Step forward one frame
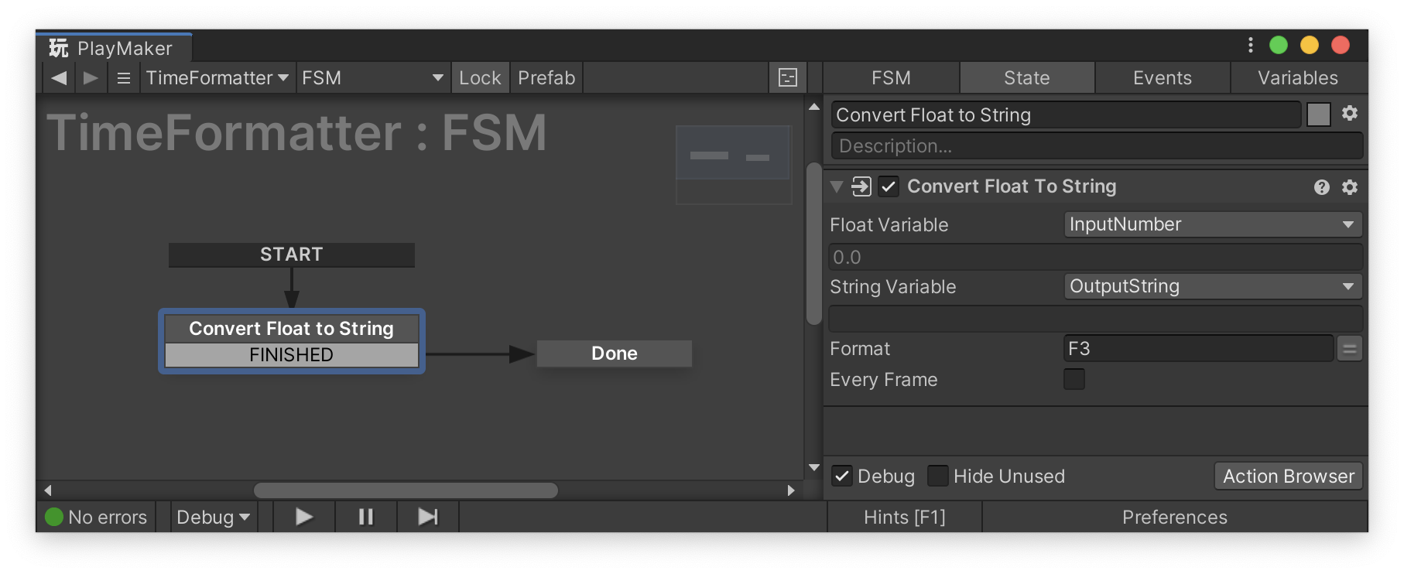Viewport: 1404px width, 574px height. (428, 517)
